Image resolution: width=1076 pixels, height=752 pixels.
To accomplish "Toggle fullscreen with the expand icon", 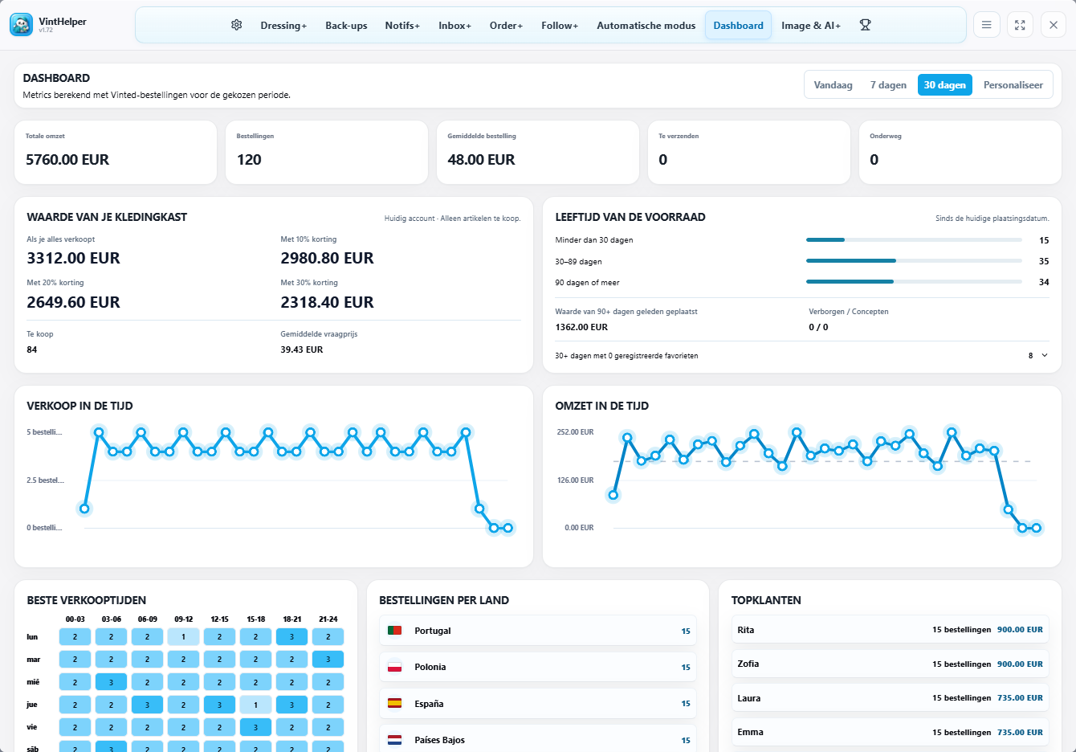I will (1020, 25).
